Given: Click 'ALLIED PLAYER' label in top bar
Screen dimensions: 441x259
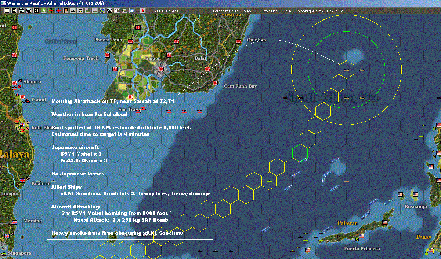Looking at the screenshot, I should 168,11.
